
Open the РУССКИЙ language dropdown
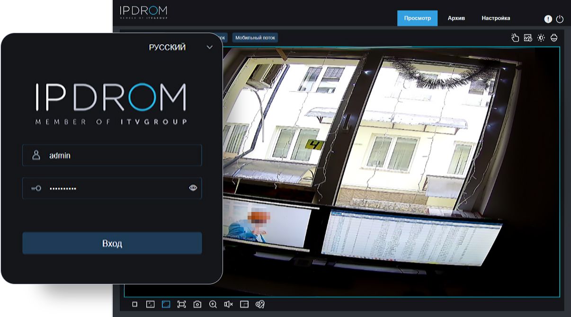pos(181,47)
